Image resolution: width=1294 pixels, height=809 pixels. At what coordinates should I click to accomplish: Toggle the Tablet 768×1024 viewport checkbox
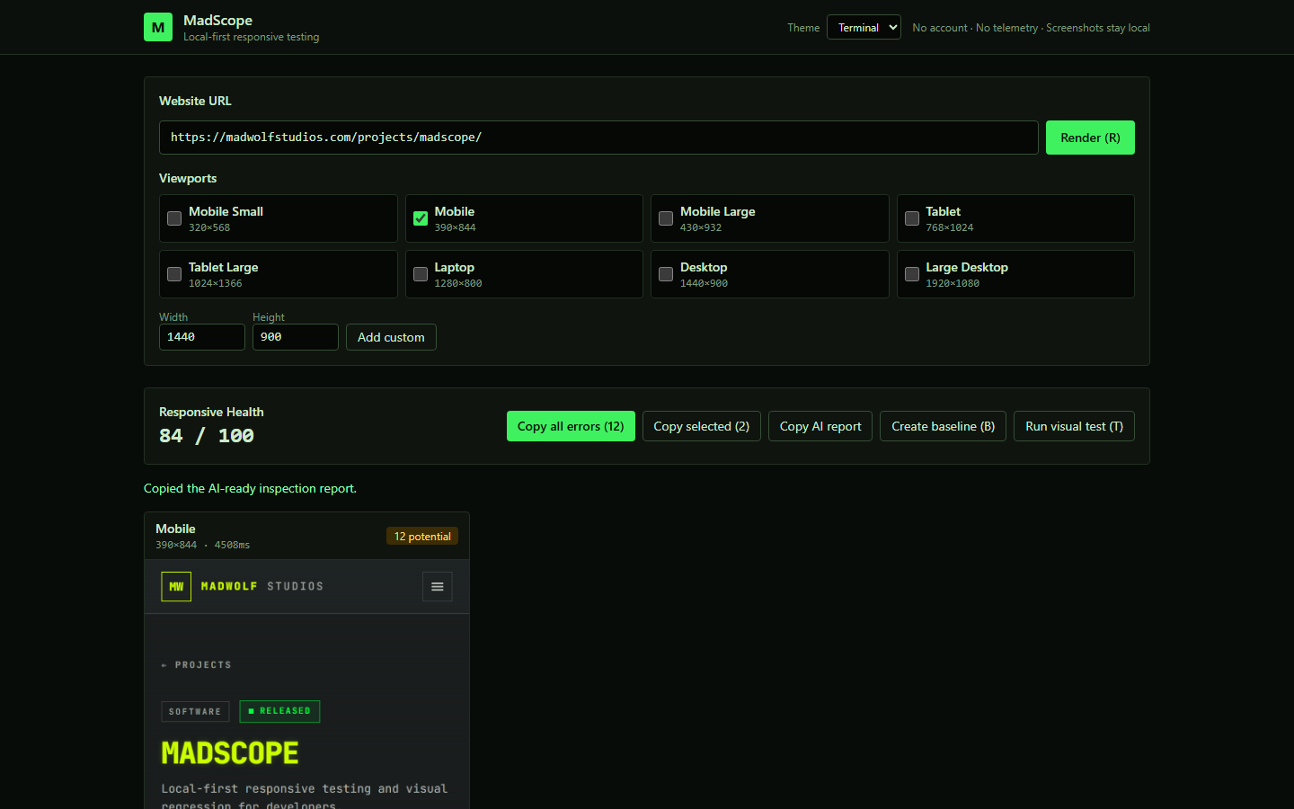(x=912, y=218)
